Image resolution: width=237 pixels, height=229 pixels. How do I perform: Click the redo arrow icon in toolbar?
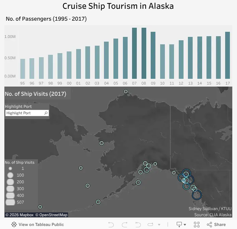tap(125, 225)
